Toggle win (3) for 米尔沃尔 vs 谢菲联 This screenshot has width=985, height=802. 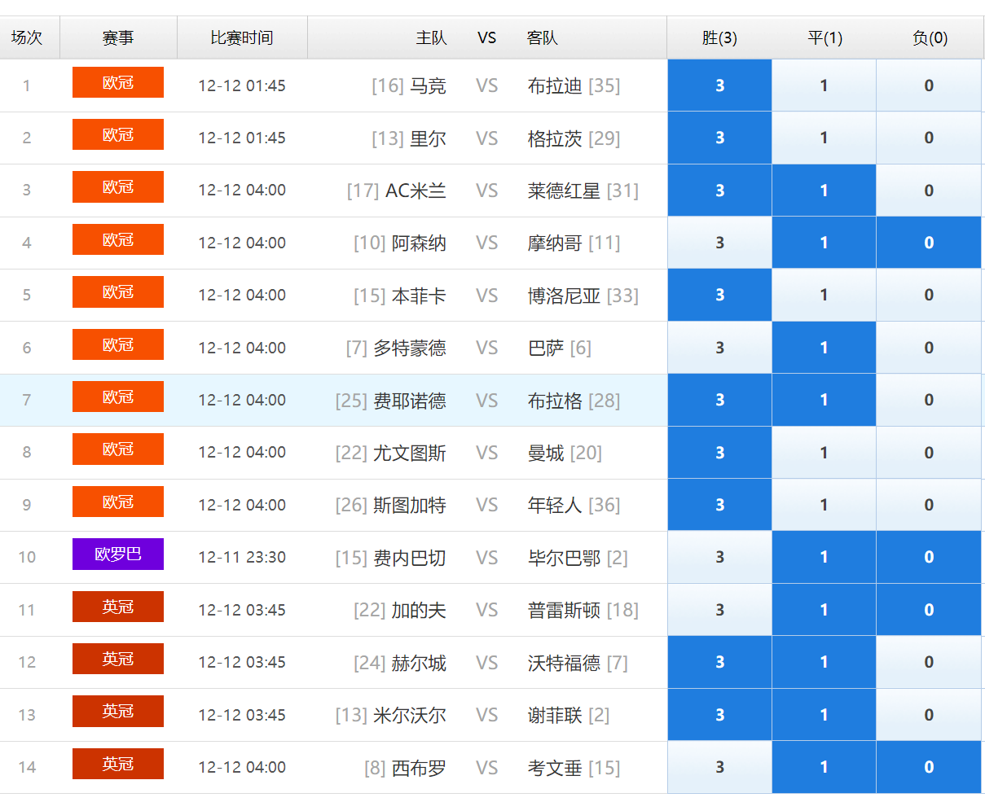(719, 715)
